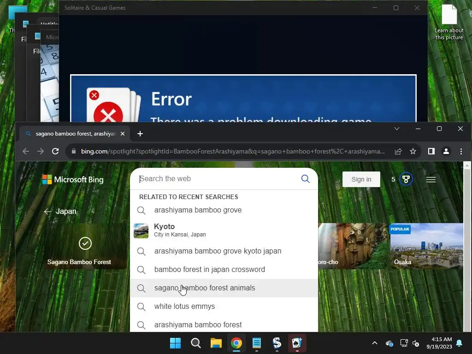Open the Bing hamburger menu
Screen dimensions: 472x354
431,180
